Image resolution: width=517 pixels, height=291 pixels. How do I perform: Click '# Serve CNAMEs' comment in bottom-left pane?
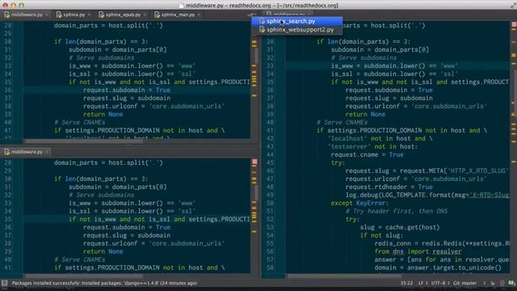(x=79, y=259)
